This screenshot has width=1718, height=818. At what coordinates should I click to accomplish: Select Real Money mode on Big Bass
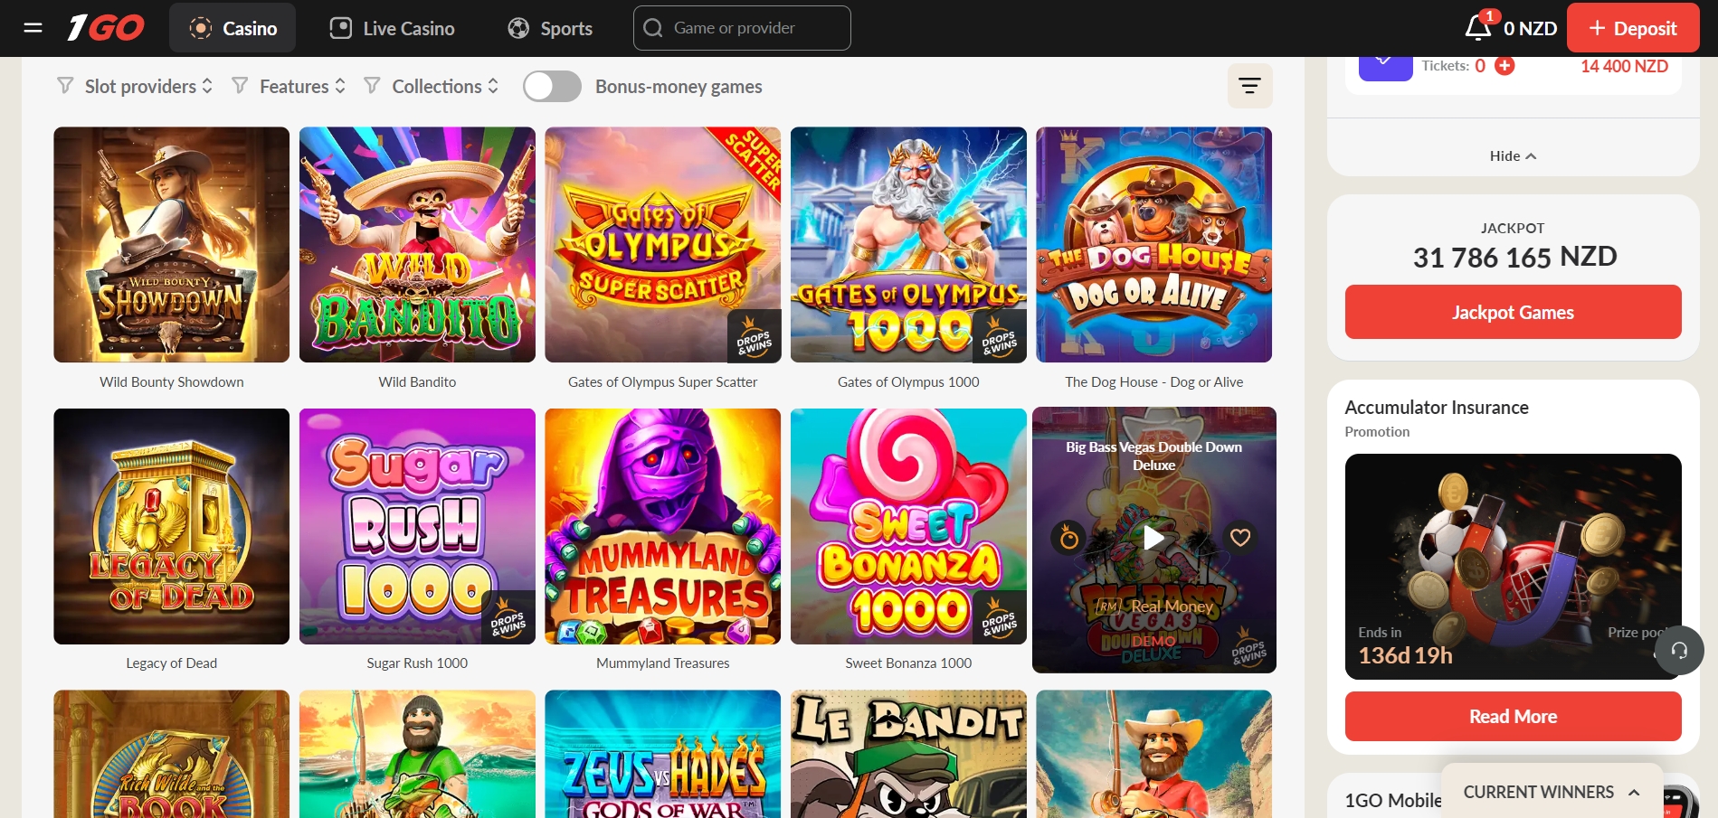pyautogui.click(x=1153, y=606)
